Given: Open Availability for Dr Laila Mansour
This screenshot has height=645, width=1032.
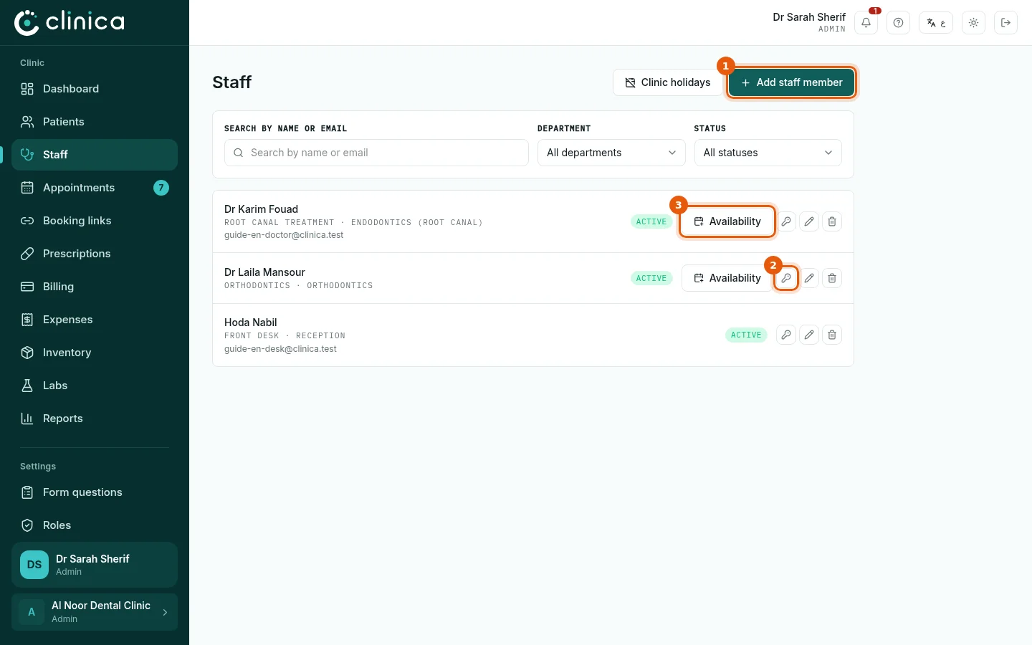Looking at the screenshot, I should [x=727, y=278].
